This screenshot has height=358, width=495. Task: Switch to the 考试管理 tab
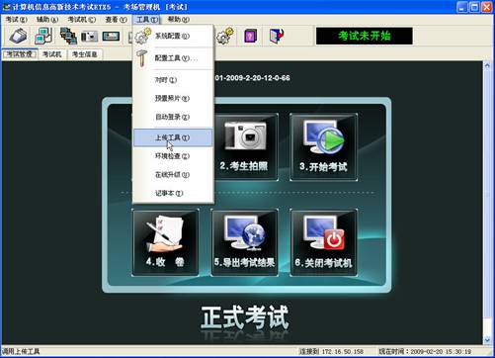tap(20, 54)
